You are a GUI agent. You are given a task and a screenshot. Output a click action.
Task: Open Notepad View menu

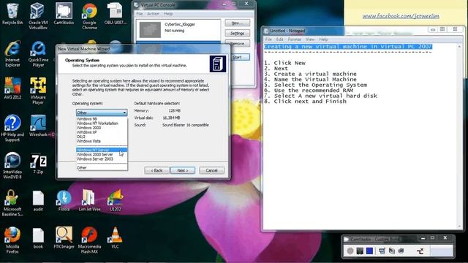(x=310, y=39)
